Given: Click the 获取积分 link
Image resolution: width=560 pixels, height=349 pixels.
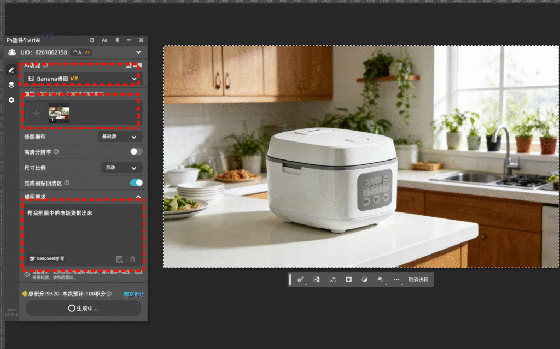Looking at the screenshot, I should 133,294.
